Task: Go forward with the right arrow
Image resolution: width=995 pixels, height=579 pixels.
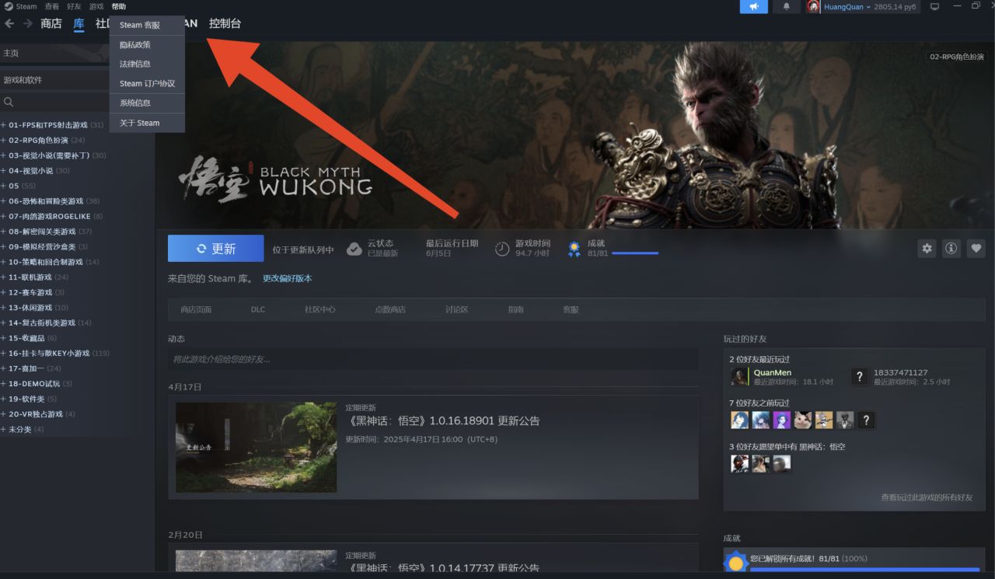Action: [28, 23]
